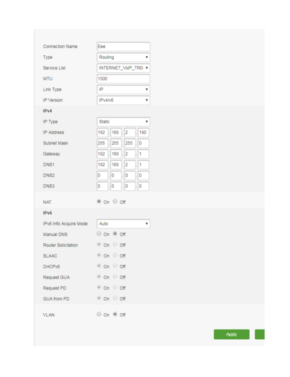Click the first DNS2 octet field
The image size is (290, 377).
102,175
